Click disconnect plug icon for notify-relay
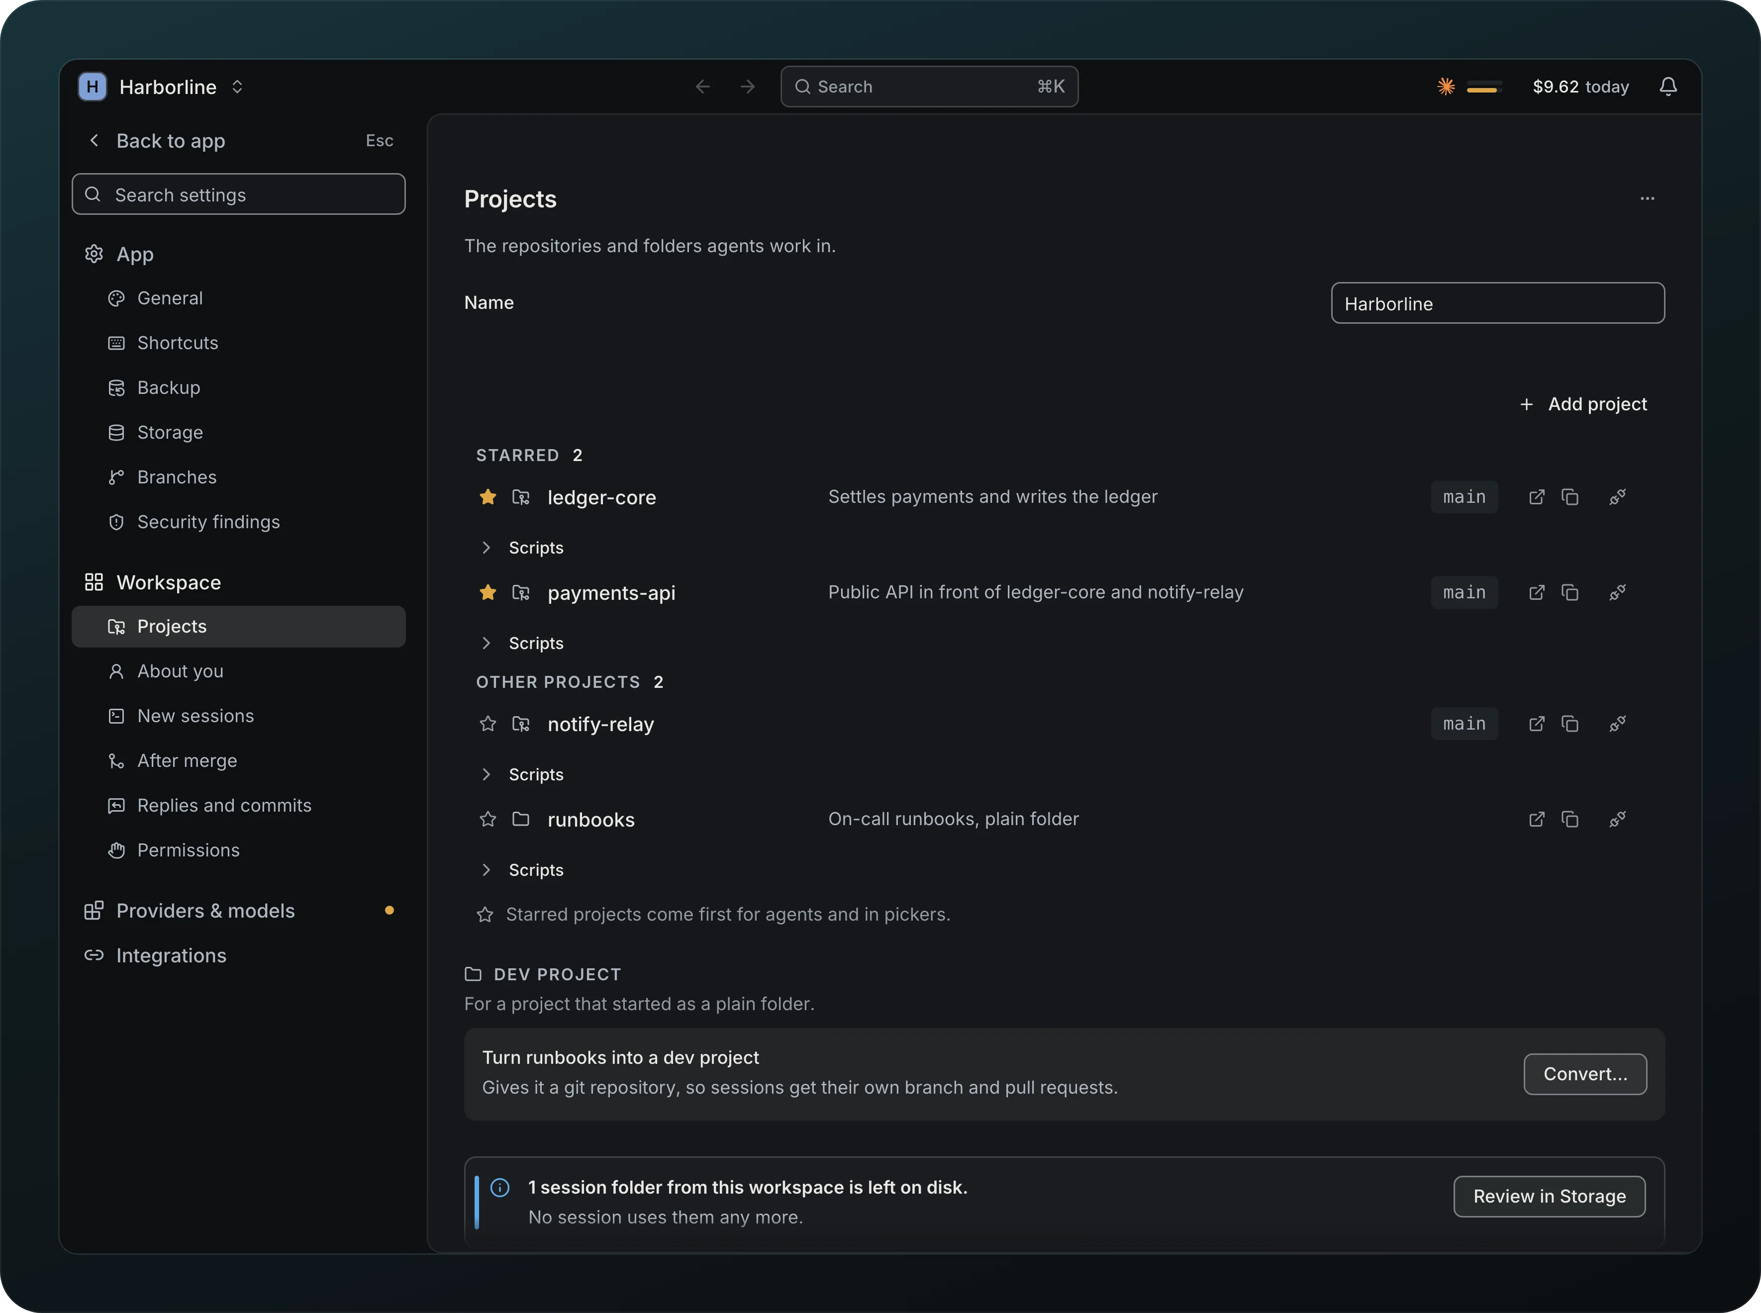This screenshot has width=1761, height=1313. tap(1617, 723)
